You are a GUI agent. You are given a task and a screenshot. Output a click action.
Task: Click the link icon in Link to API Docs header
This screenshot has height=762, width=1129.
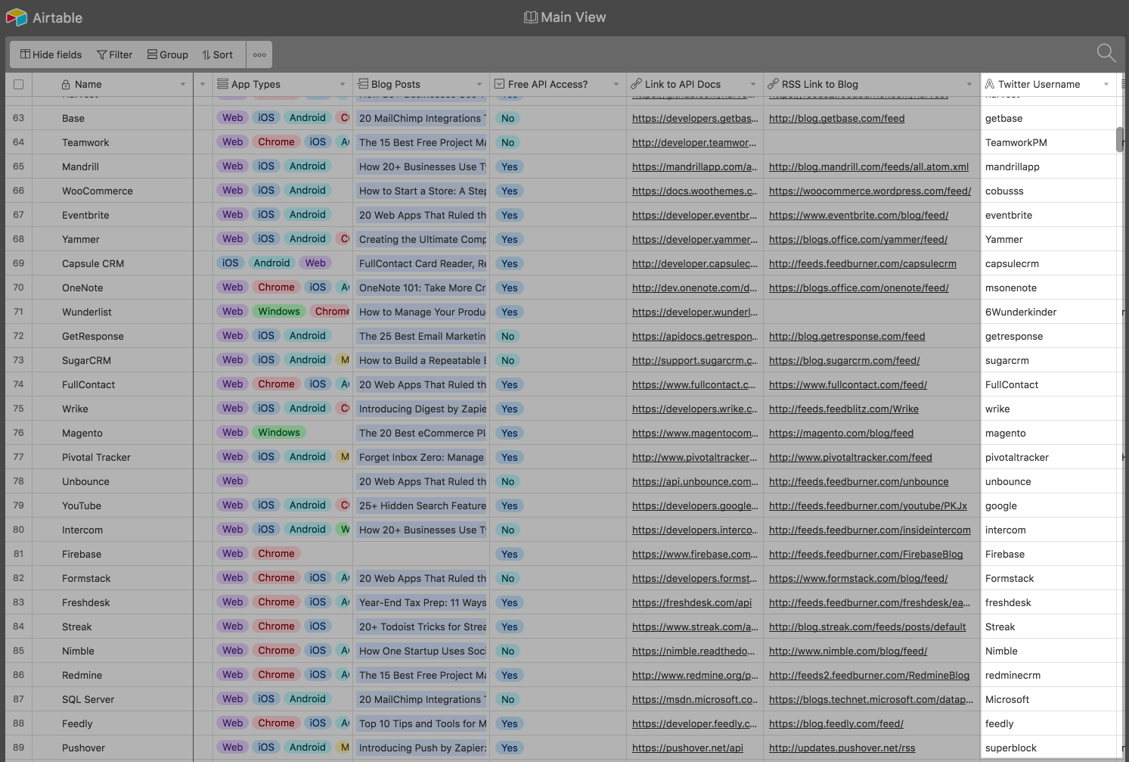(637, 84)
